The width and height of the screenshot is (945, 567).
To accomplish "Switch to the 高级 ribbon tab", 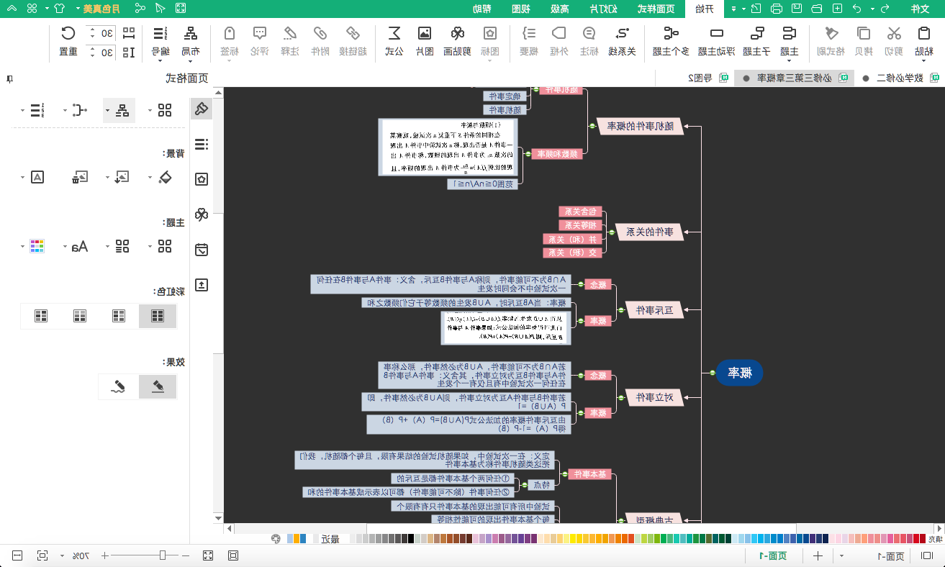I will [559, 9].
